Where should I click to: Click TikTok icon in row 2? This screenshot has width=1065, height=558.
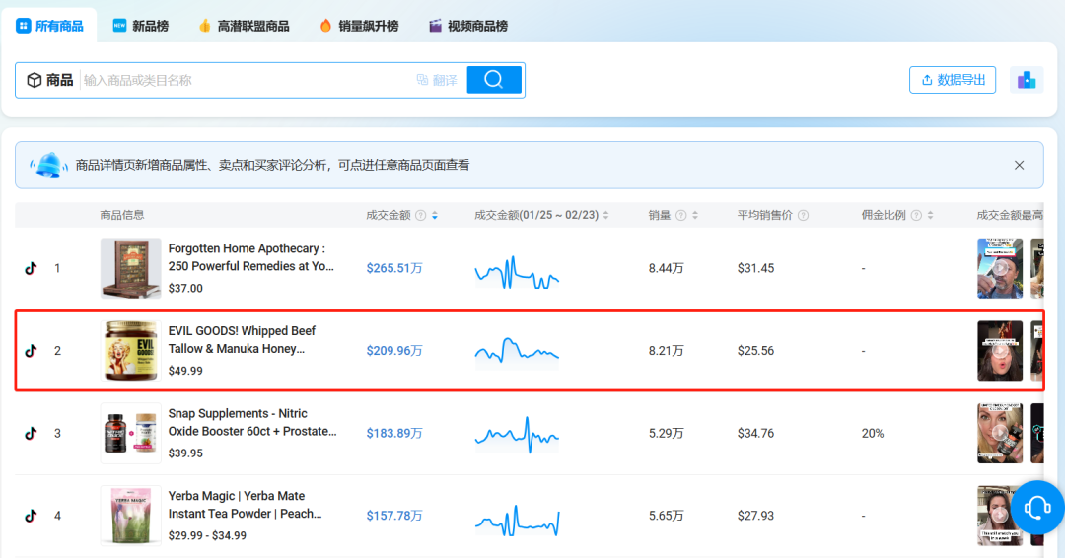tap(31, 350)
